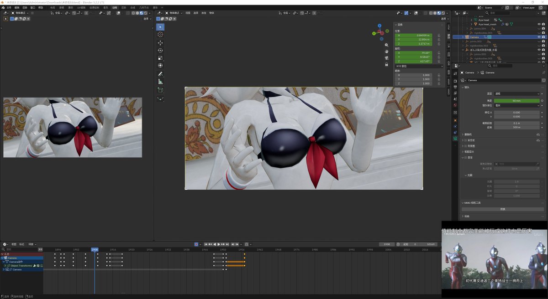Select the Cursor tool in viewport toolbar

(x=160, y=35)
